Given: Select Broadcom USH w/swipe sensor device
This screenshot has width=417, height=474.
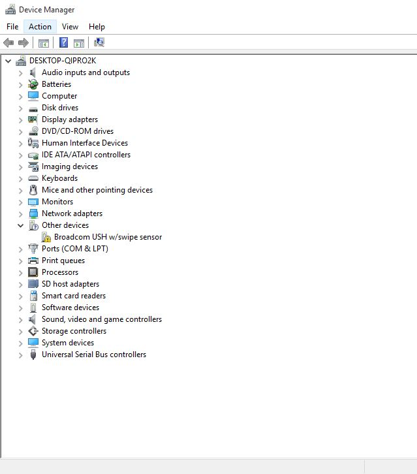Looking at the screenshot, I should (x=108, y=237).
